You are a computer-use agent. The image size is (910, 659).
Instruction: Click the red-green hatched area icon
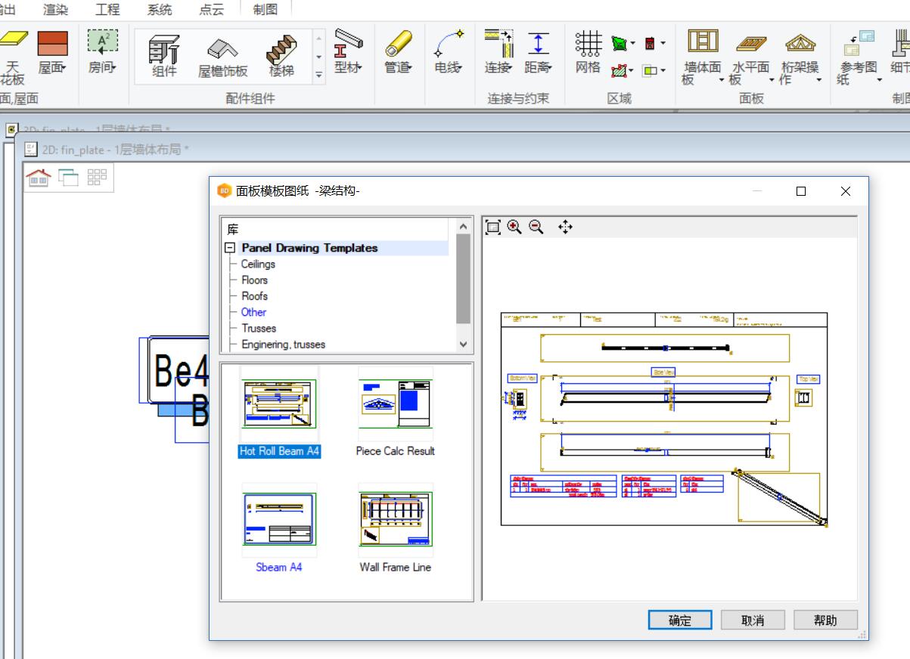coord(620,70)
